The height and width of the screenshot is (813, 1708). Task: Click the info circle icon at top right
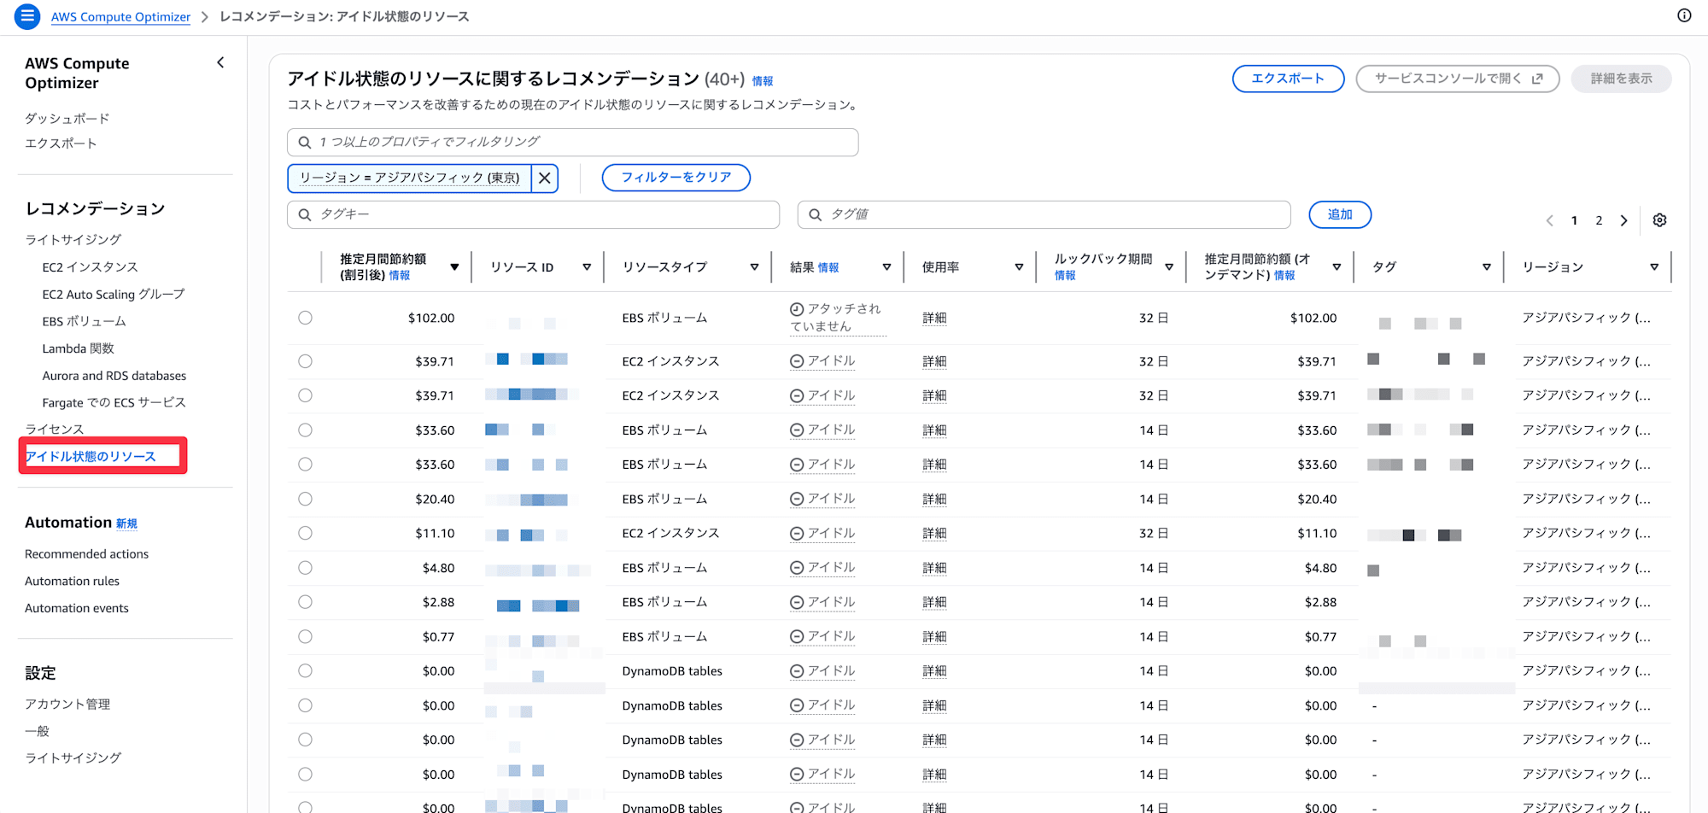[1684, 15]
